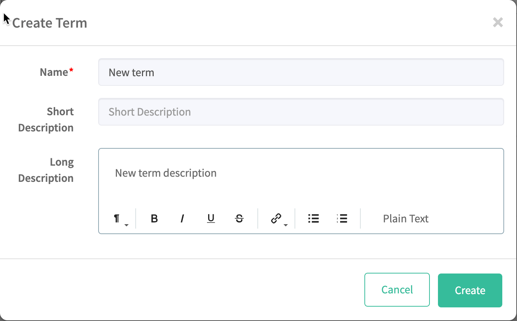517x321 pixels.
Task: Apply strikethrough formatting
Action: 239,219
